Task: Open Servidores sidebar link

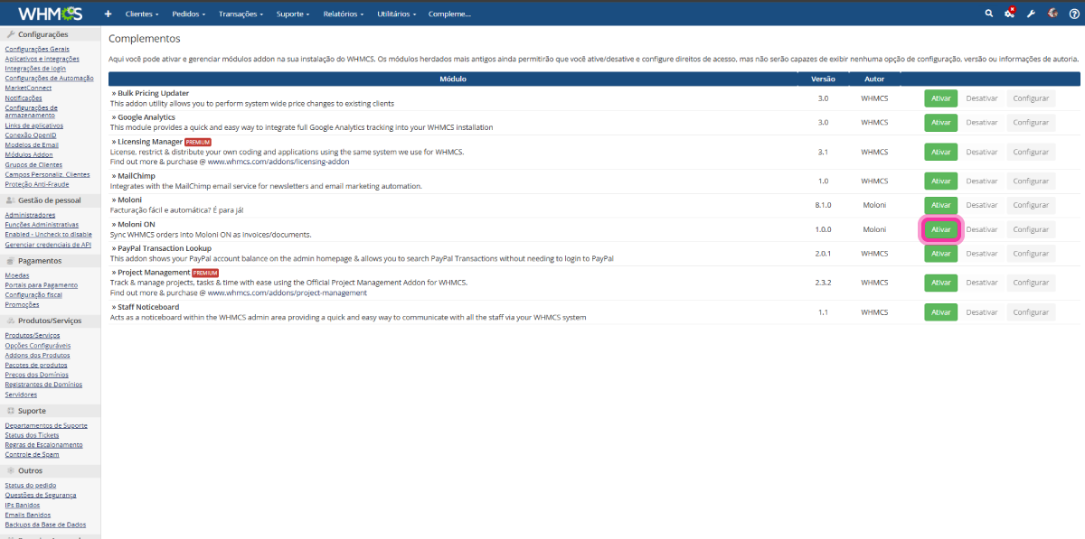Action: point(21,395)
